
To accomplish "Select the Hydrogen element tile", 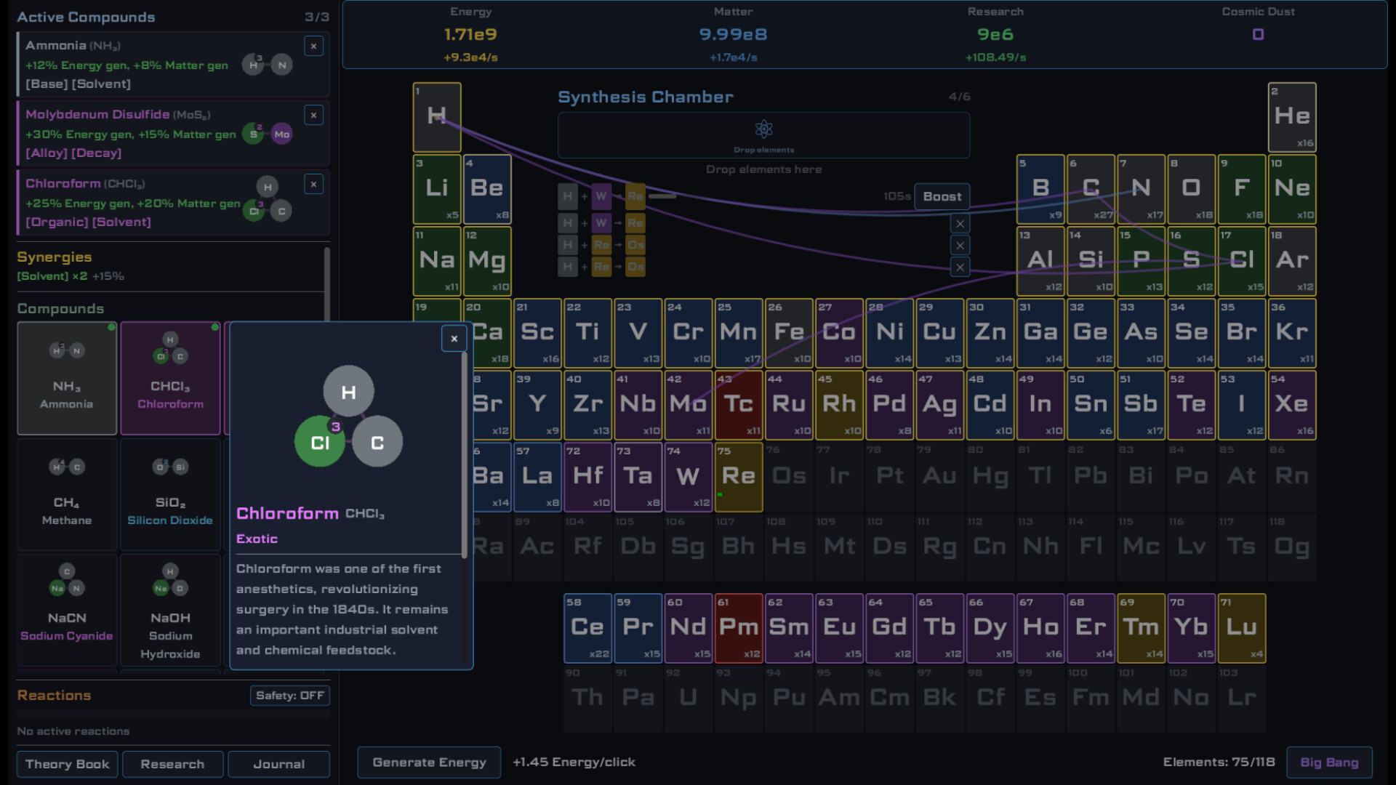I will pos(436,116).
